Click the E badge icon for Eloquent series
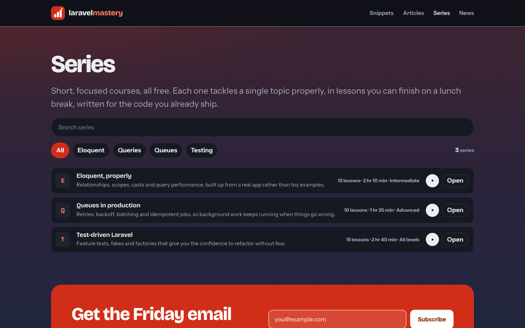This screenshot has height=328, width=525. coord(63,181)
